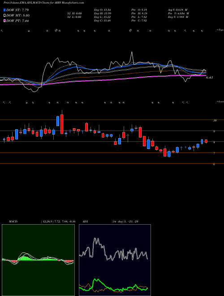Screen dimensions: 224x296
Task: Click the ADX parameters '(14 day) 5, +21, -28'
Action: [x=125, y=222]
